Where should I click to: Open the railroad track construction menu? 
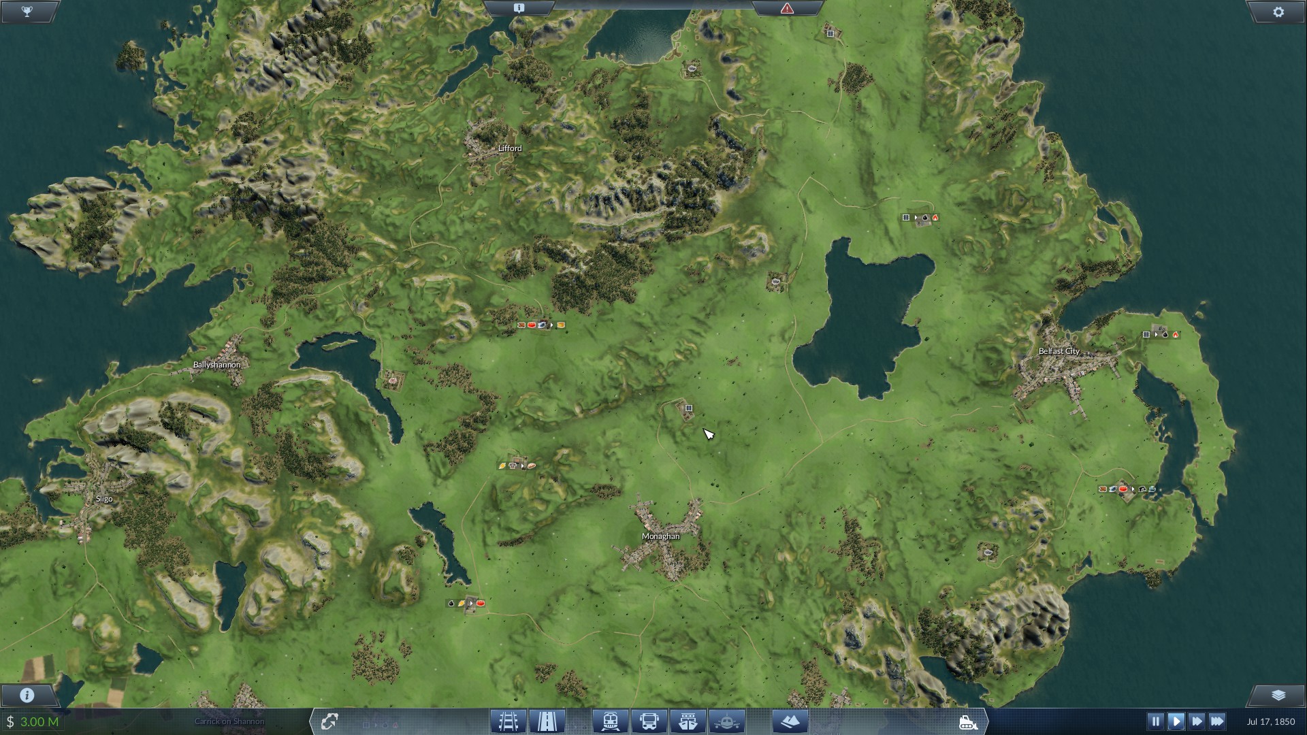(x=509, y=721)
